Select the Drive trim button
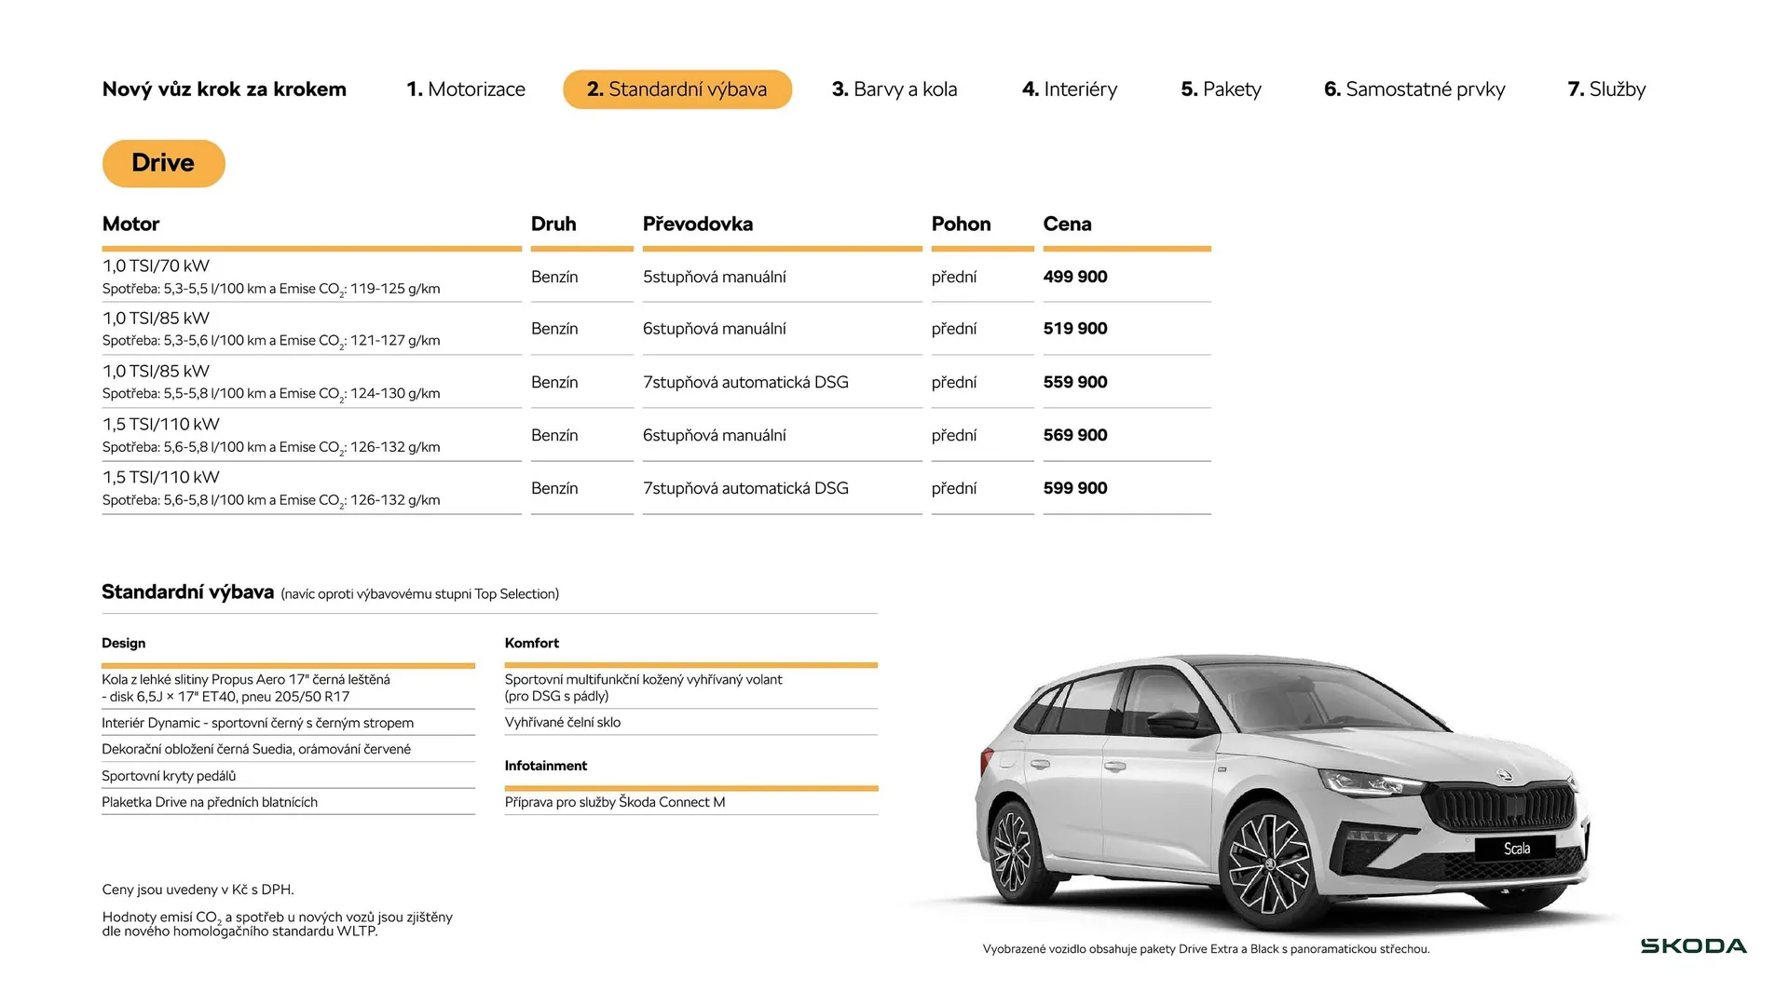The image size is (1789, 1006). pos(163,163)
